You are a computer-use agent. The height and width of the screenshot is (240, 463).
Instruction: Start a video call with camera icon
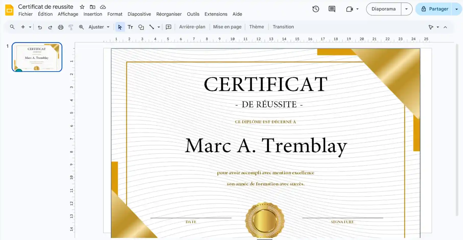coord(349,9)
